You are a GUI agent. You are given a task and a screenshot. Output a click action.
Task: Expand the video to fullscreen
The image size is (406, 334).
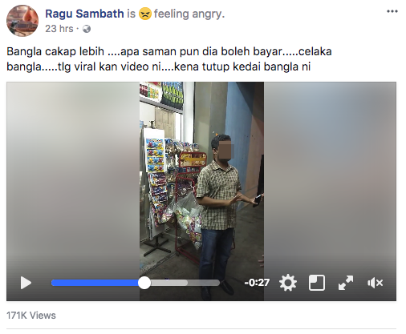coord(346,283)
